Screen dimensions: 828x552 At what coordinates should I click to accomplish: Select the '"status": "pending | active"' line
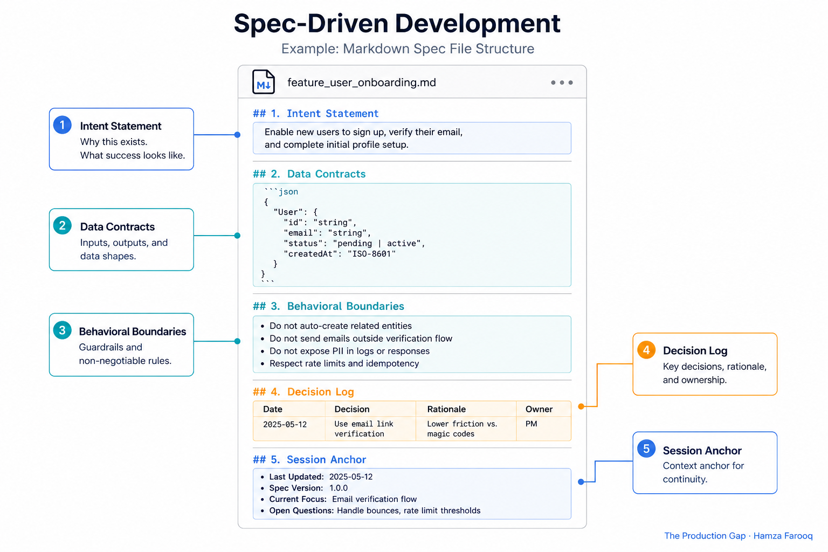point(355,244)
